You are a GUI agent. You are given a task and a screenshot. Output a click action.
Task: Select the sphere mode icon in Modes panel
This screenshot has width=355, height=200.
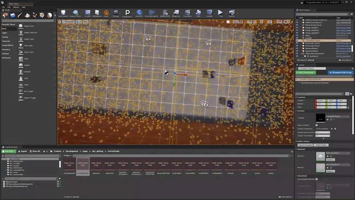(x=49, y=15)
